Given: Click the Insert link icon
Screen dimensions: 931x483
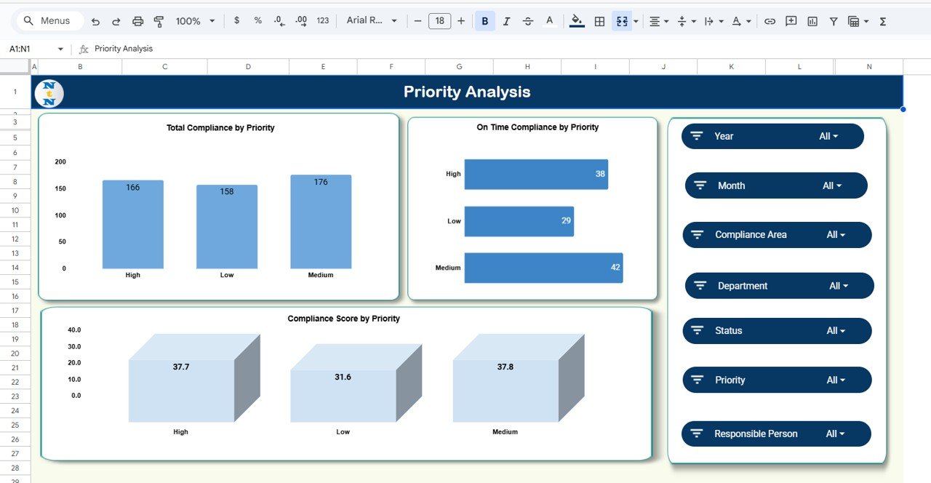Looking at the screenshot, I should tap(769, 21).
